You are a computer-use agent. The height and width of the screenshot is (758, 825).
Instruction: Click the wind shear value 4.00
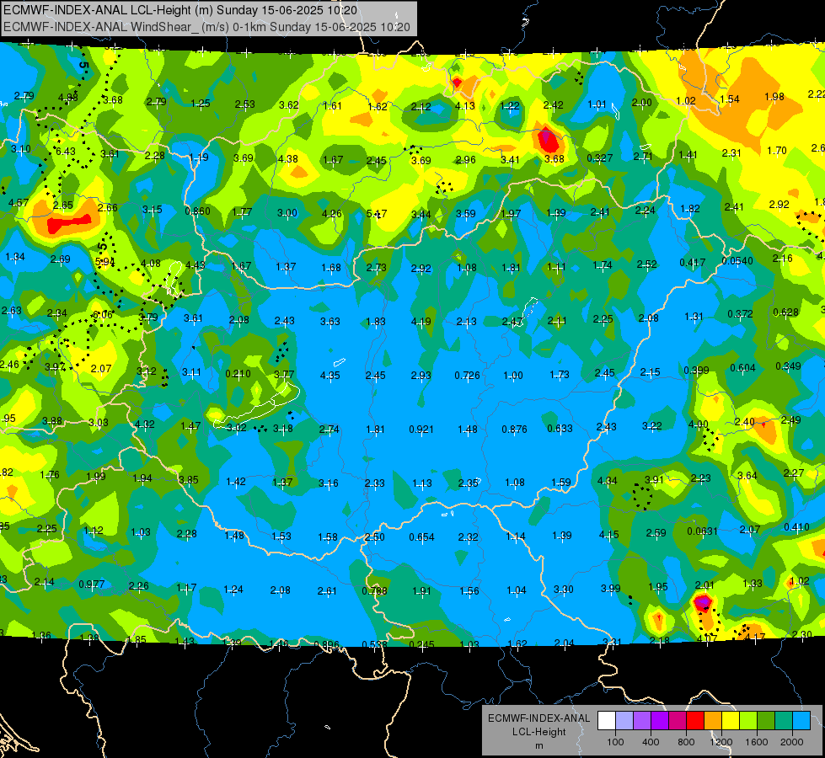pyautogui.click(x=699, y=424)
